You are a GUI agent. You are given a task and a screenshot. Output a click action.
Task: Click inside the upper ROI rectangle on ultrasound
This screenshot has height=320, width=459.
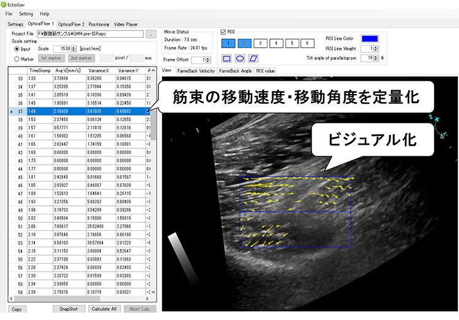(295, 194)
